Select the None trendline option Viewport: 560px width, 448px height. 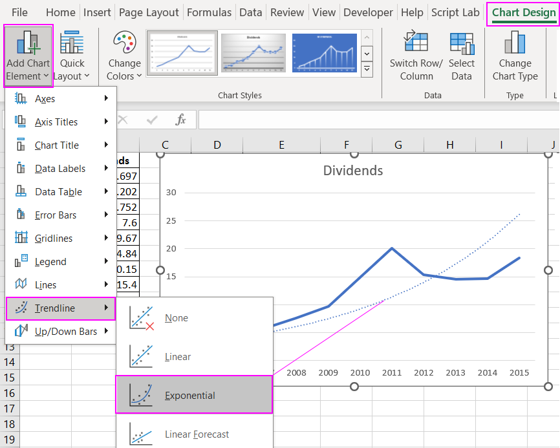click(x=177, y=318)
